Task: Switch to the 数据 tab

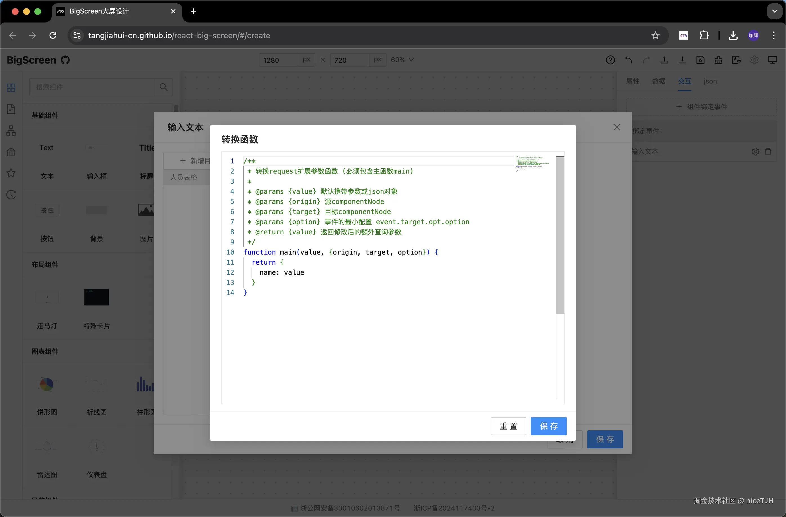Action: 659,81
